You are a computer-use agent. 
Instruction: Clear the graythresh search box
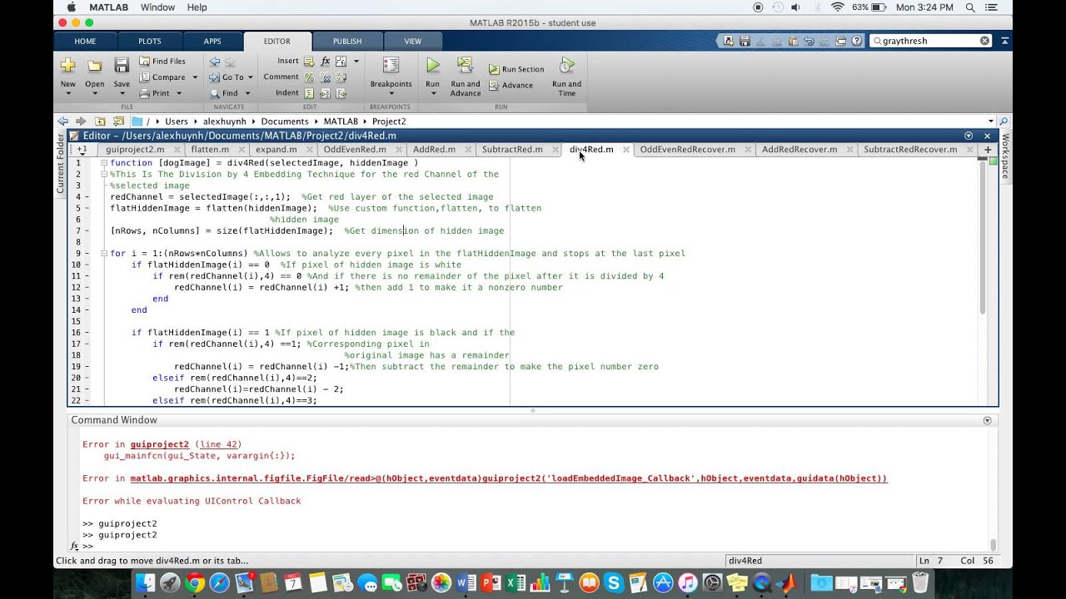click(x=984, y=41)
